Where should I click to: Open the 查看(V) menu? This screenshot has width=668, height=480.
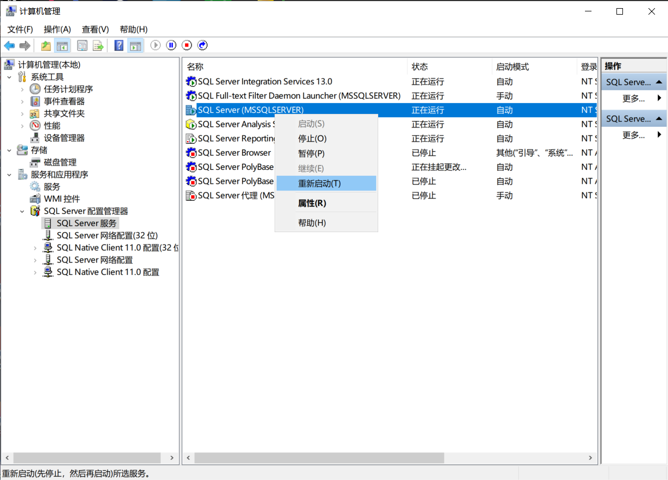click(96, 29)
